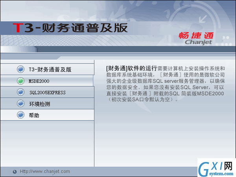Click description text starting [财务通]软件的运行
The image size is (236, 177).
166,84
